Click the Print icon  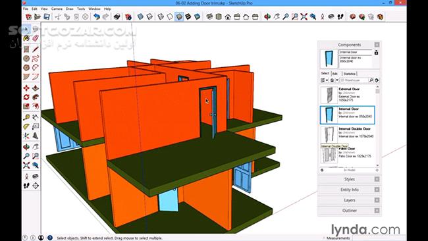pyautogui.click(x=117, y=17)
